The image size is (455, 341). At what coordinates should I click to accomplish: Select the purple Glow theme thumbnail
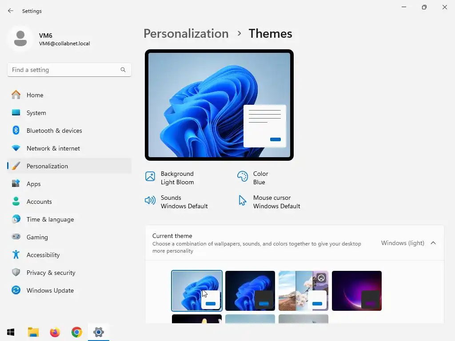click(357, 291)
